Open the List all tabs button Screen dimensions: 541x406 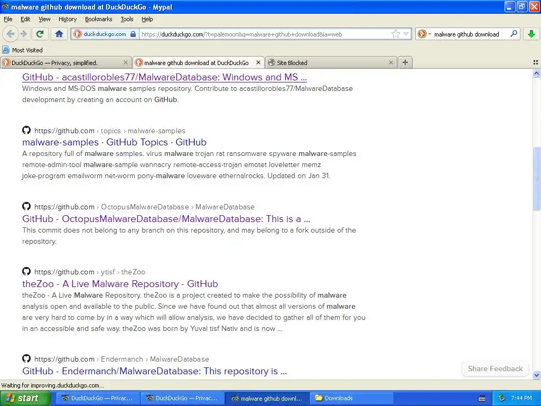(536, 62)
